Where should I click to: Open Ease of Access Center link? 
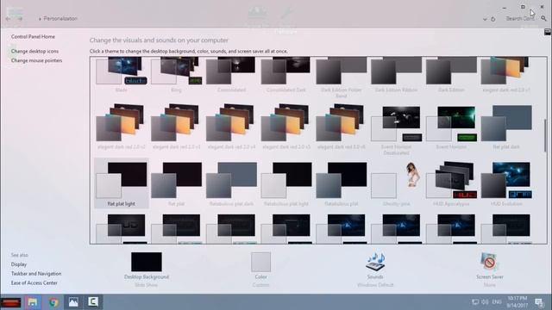(x=34, y=283)
